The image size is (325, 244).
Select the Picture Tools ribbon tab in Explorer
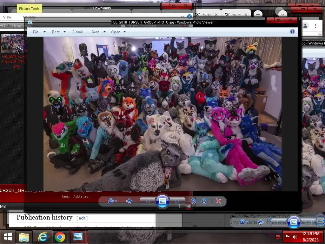click(29, 9)
